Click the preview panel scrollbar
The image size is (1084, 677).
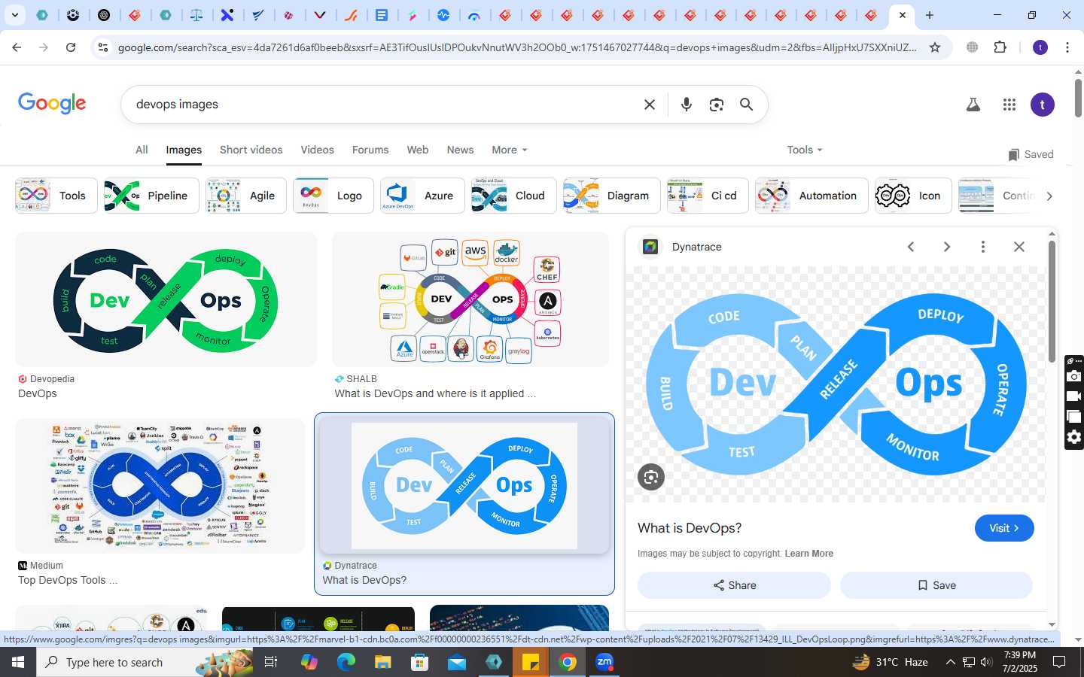click(1052, 301)
